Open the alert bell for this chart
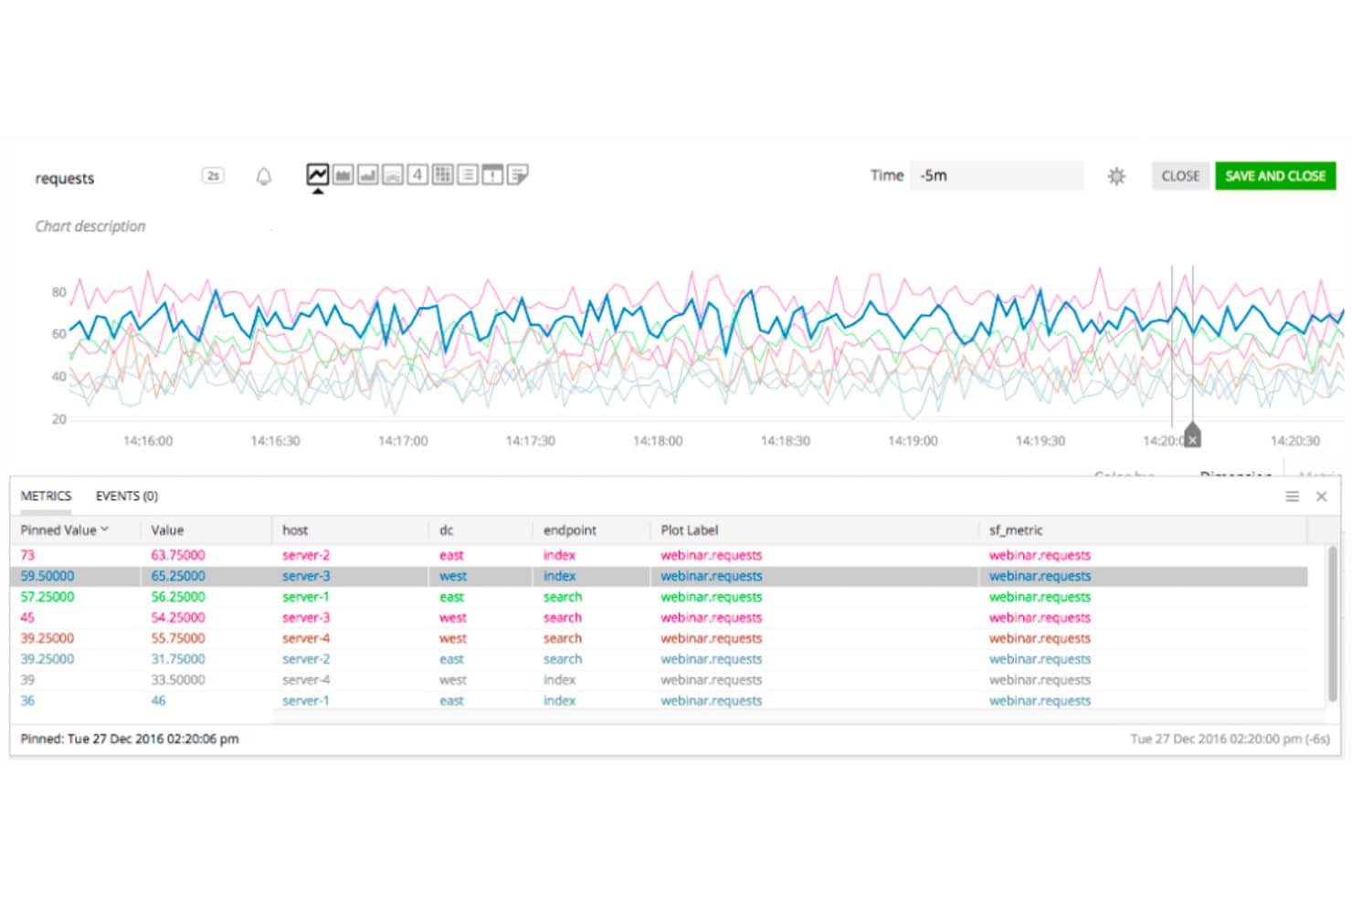 click(263, 176)
